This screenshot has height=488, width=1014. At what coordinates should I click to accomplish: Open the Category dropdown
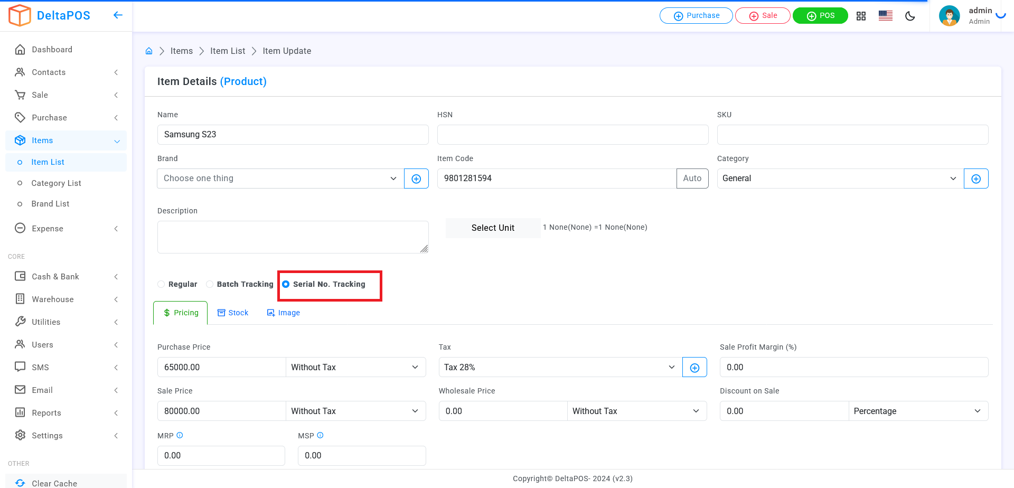(x=840, y=179)
